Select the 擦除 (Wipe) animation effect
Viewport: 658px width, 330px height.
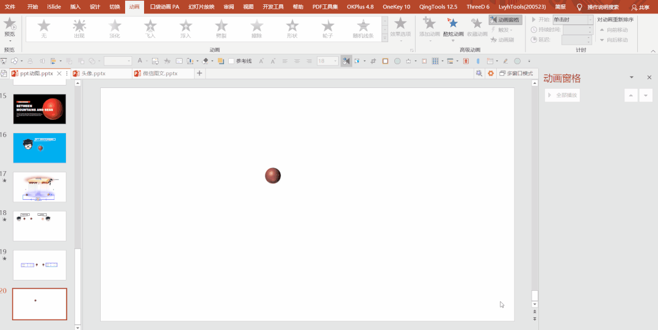(257, 29)
